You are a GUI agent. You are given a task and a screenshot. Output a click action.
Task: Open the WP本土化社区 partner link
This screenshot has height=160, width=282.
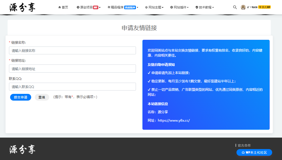pyautogui.click(x=254, y=152)
